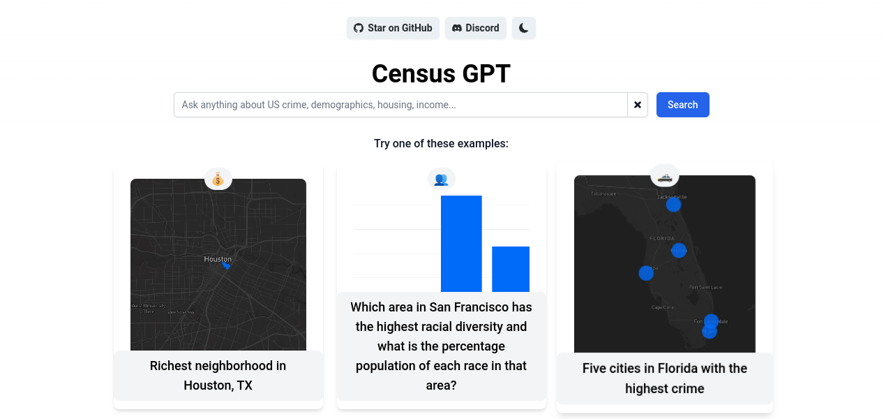Click the money bag emoji icon
Image resolution: width=893 pixels, height=419 pixels.
[x=218, y=179]
